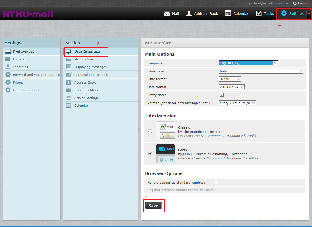The width and height of the screenshot is (312, 227).
Task: Click the Larry skin thumbnail
Action: (x=166, y=153)
